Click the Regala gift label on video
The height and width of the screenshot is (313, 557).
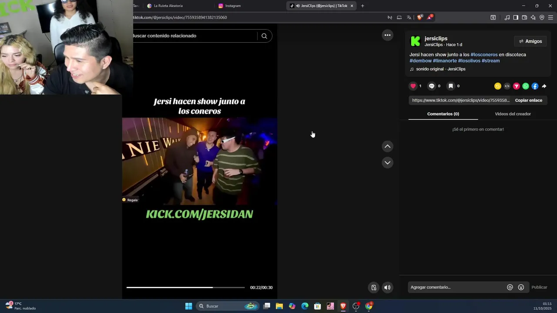click(x=130, y=200)
